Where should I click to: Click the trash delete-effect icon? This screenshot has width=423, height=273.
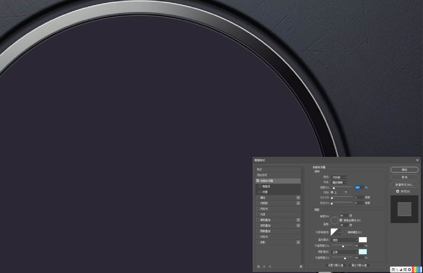tap(301, 266)
